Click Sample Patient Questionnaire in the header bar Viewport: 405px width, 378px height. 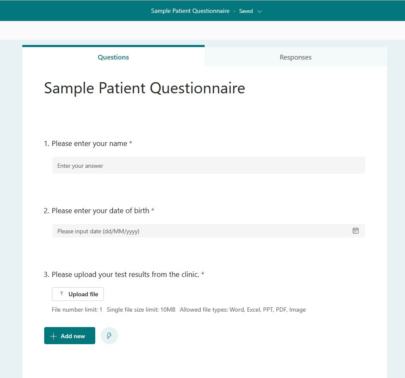click(190, 11)
